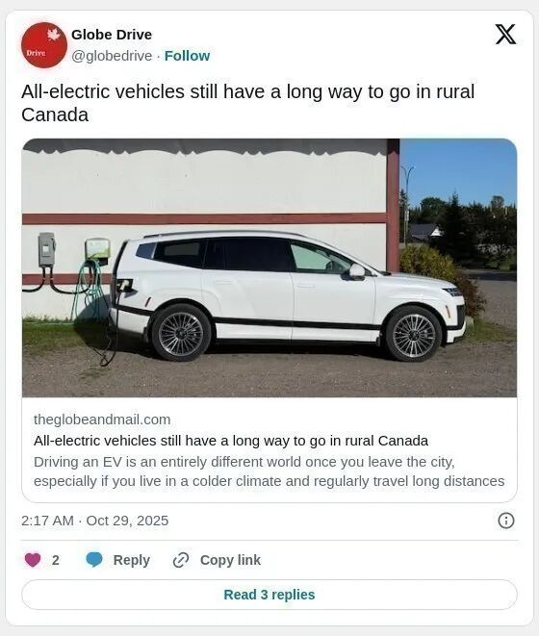The image size is (539, 636).
Task: Click the Copy link label
Action: 230,560
